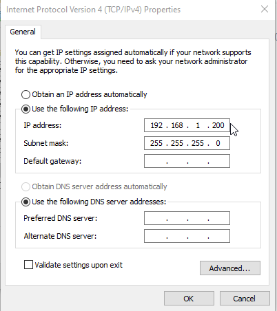Close the IPv4 Properties dialog

(265, 9)
